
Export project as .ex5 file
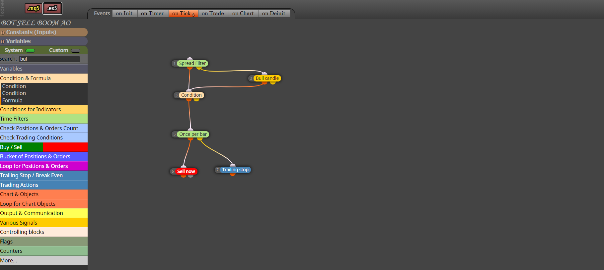pos(52,8)
